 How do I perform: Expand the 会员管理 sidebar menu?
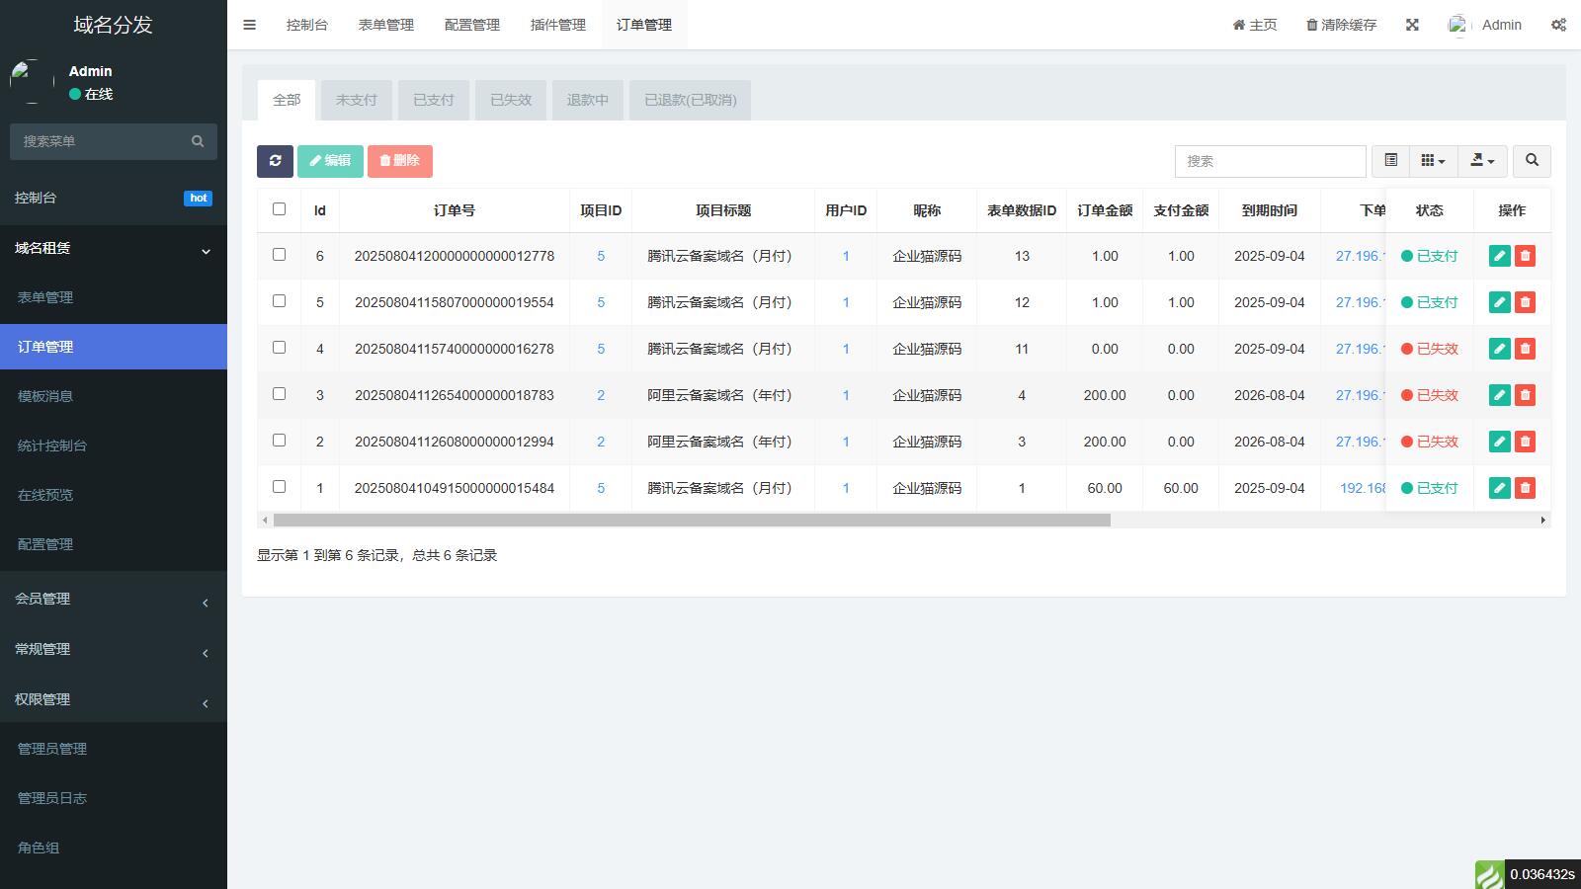pyautogui.click(x=113, y=599)
